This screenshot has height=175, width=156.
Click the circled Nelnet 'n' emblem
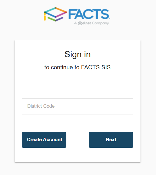coord(80,23)
